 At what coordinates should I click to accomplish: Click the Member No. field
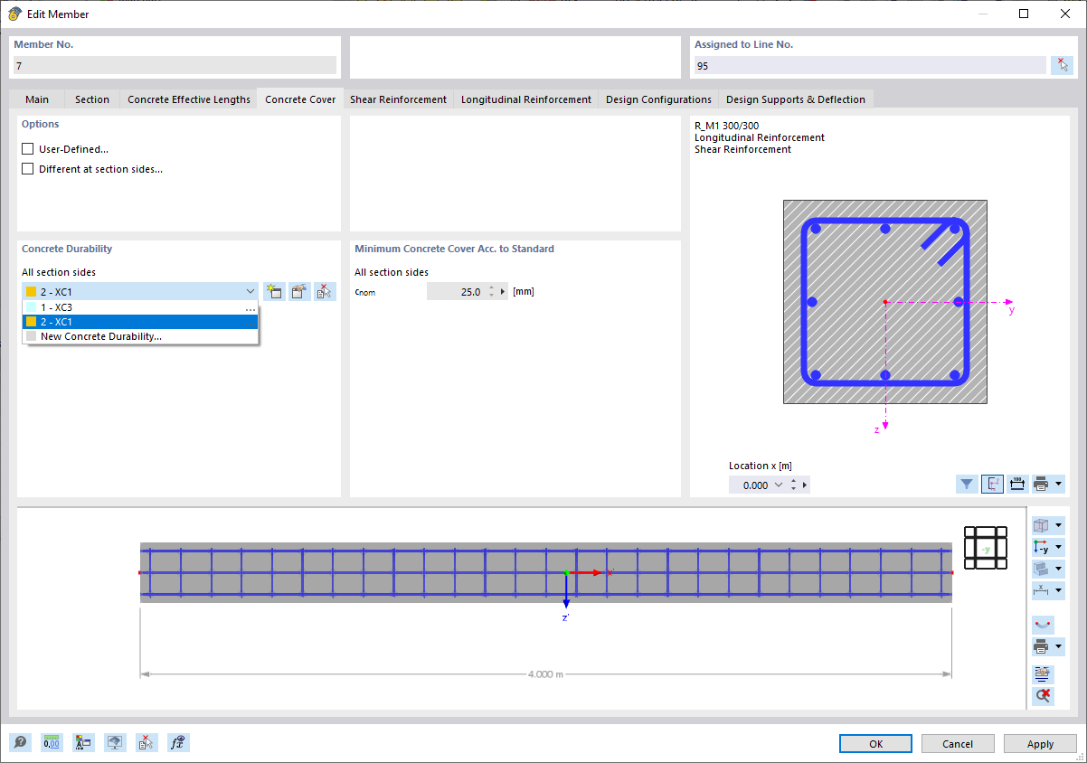pos(175,65)
